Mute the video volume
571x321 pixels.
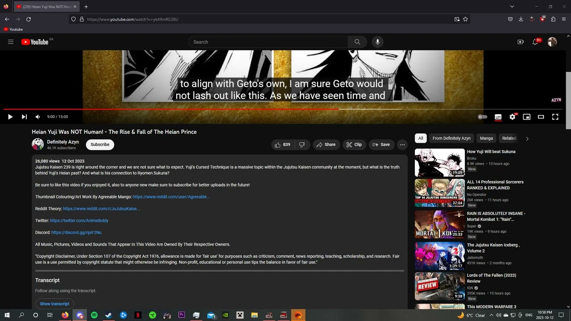coord(38,117)
